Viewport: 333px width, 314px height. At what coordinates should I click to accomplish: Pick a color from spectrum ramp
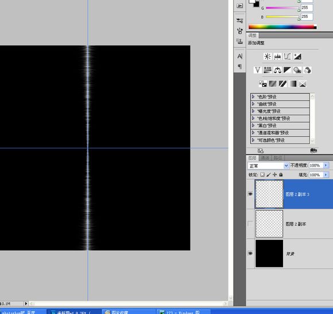[x=282, y=27]
